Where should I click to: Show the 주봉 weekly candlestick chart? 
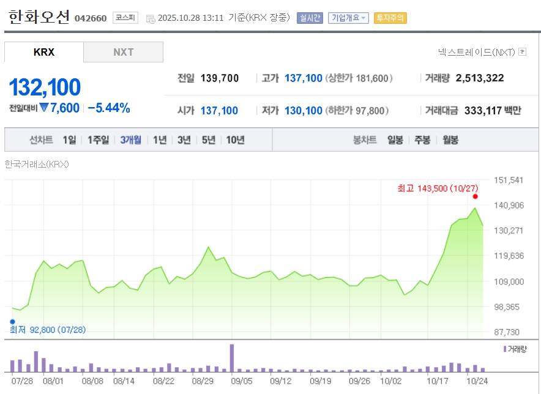[x=422, y=140]
